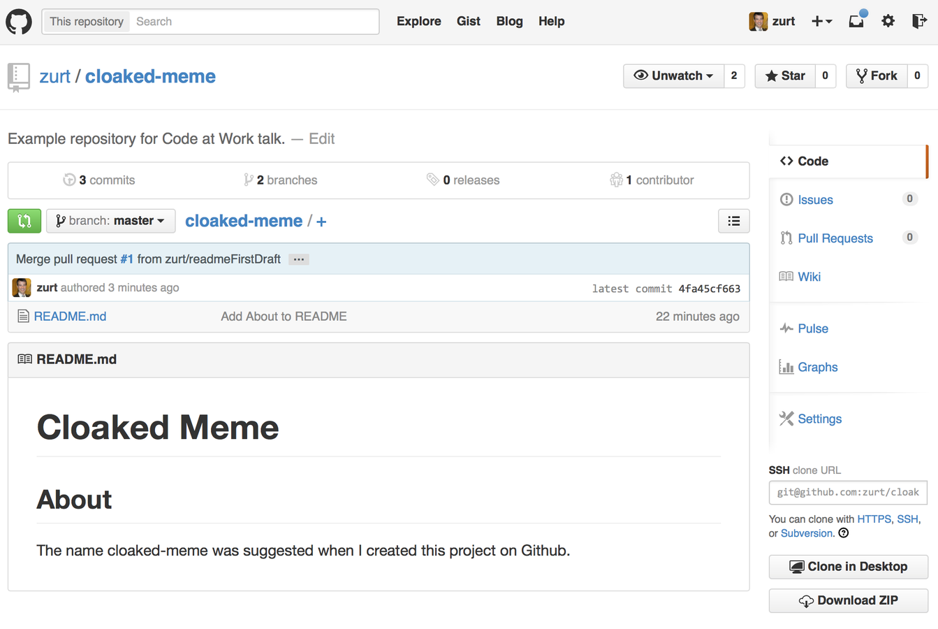
Task: Toggle the file list view icon
Action: click(x=733, y=221)
